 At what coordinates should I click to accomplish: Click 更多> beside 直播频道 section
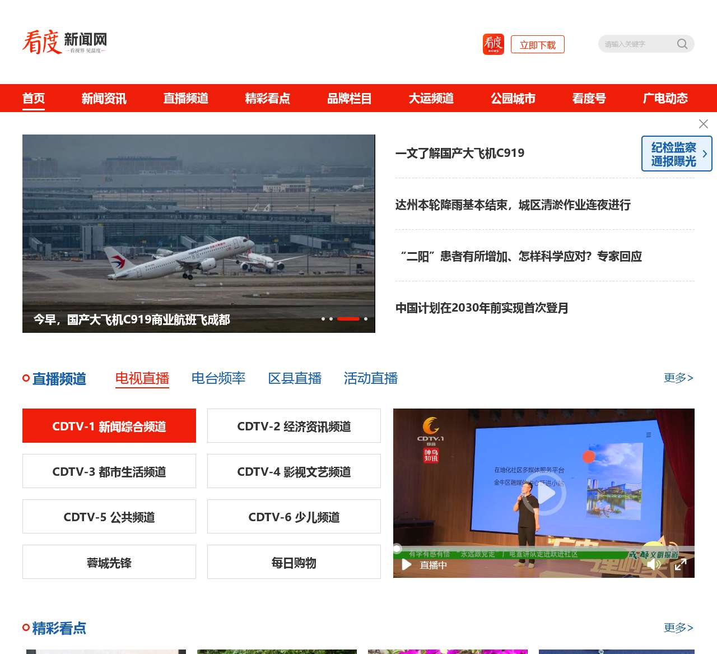tap(679, 378)
